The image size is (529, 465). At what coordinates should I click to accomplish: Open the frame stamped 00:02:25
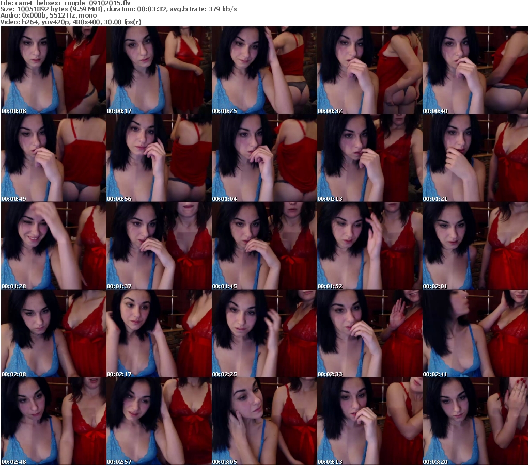tap(264, 333)
